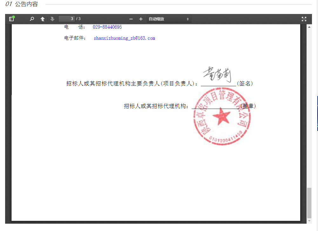This screenshot has height=231, width=318.
Task: Go to next page with down arrow
Action: [x=52, y=19]
